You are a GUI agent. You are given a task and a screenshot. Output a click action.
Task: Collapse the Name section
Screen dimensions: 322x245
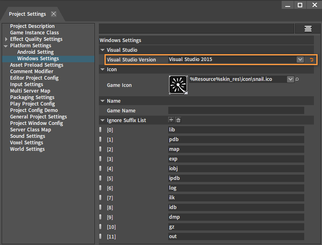[102, 101]
